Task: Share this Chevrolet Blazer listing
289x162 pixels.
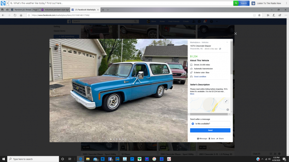Action: pos(220,139)
